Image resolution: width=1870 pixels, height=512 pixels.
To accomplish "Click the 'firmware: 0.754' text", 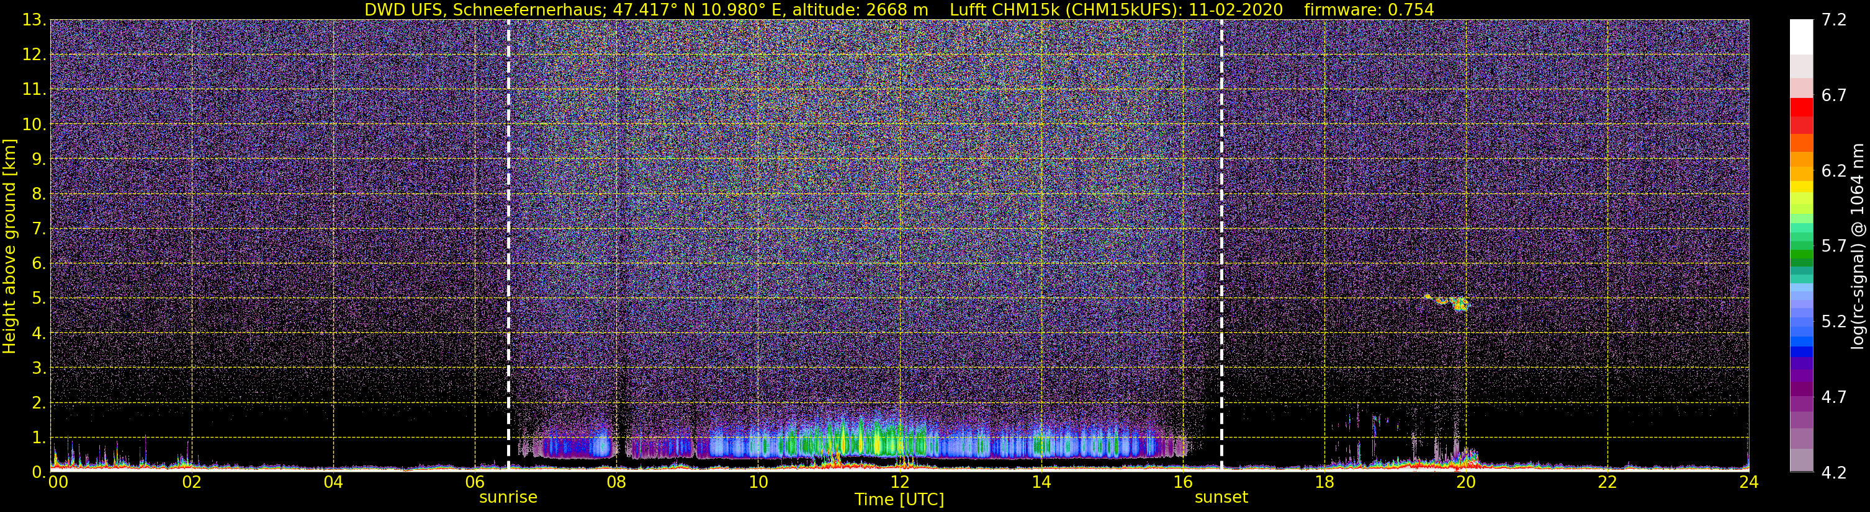I will [1369, 9].
